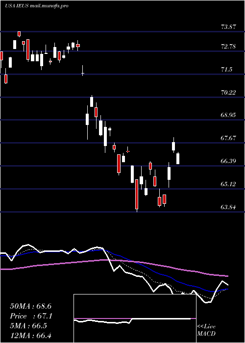Click the topmost red candle at 73.87
The width and height of the screenshot is (245, 343).
(19, 34)
